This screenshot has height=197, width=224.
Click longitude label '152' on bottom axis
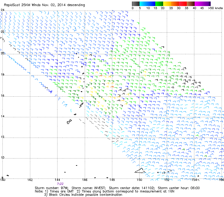pos(167,180)
